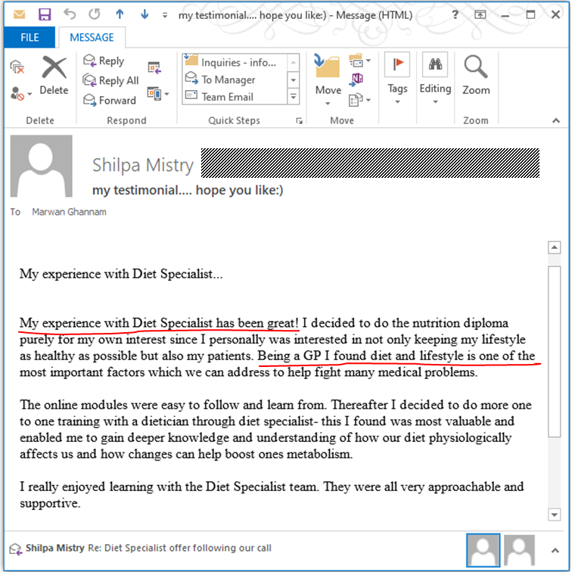Open Rules dropdown in Move group
Viewport: 572px width, 572px height.
359,61
